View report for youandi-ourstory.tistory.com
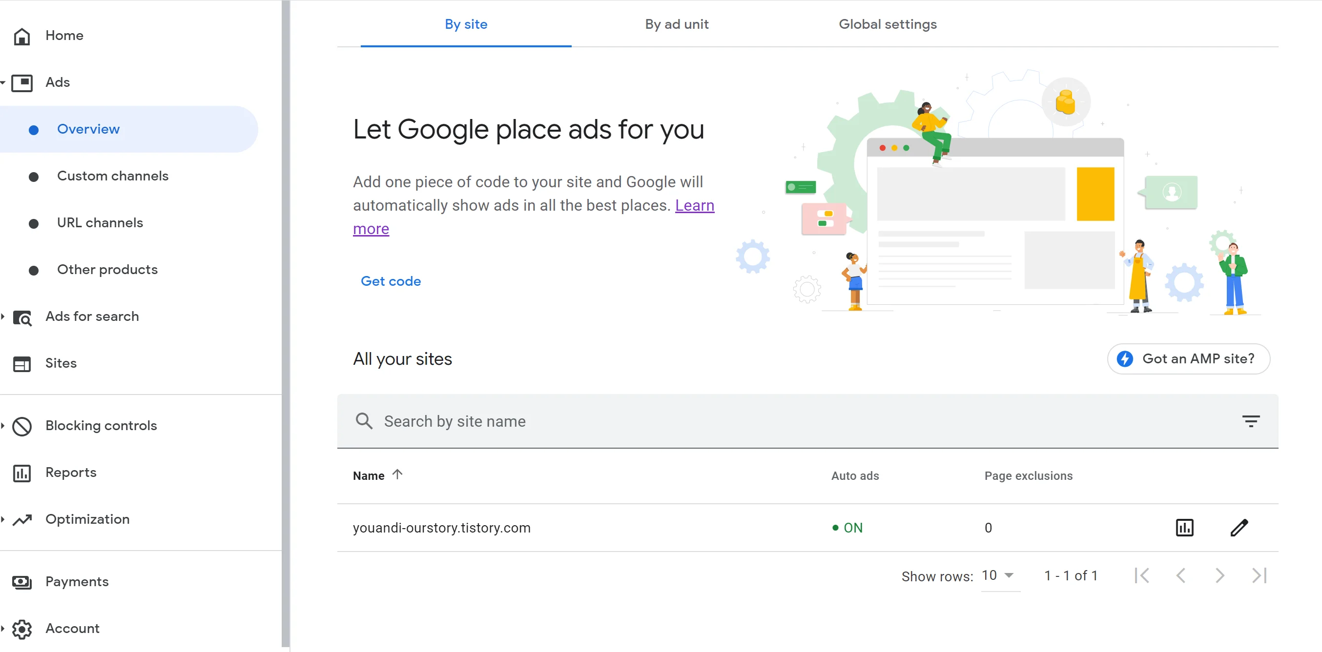 click(1184, 528)
